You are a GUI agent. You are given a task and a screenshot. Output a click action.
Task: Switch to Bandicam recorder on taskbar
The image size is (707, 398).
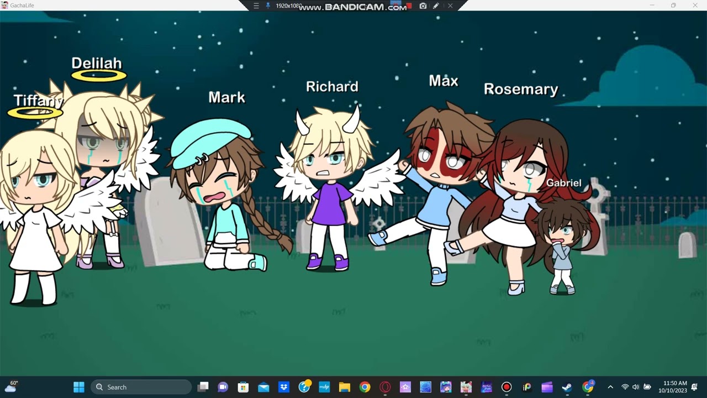click(x=506, y=387)
